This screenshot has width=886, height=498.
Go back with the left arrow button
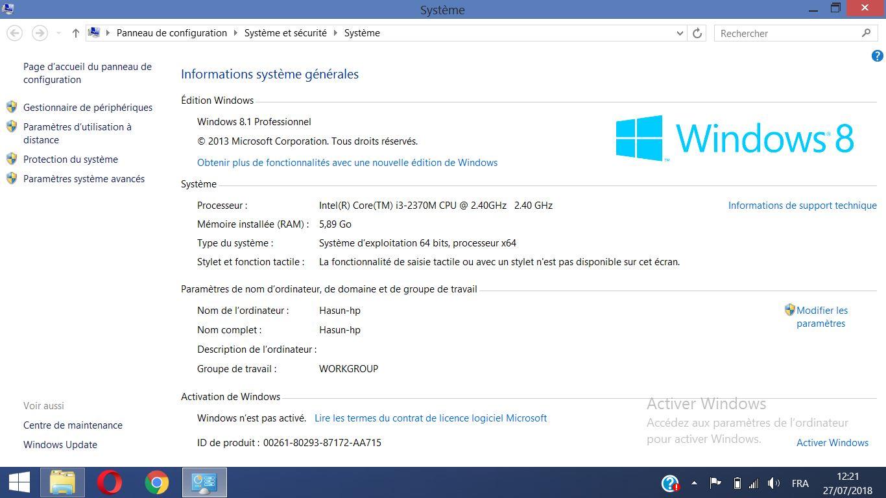coord(15,32)
